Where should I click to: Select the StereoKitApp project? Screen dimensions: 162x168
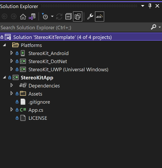tap(37, 78)
